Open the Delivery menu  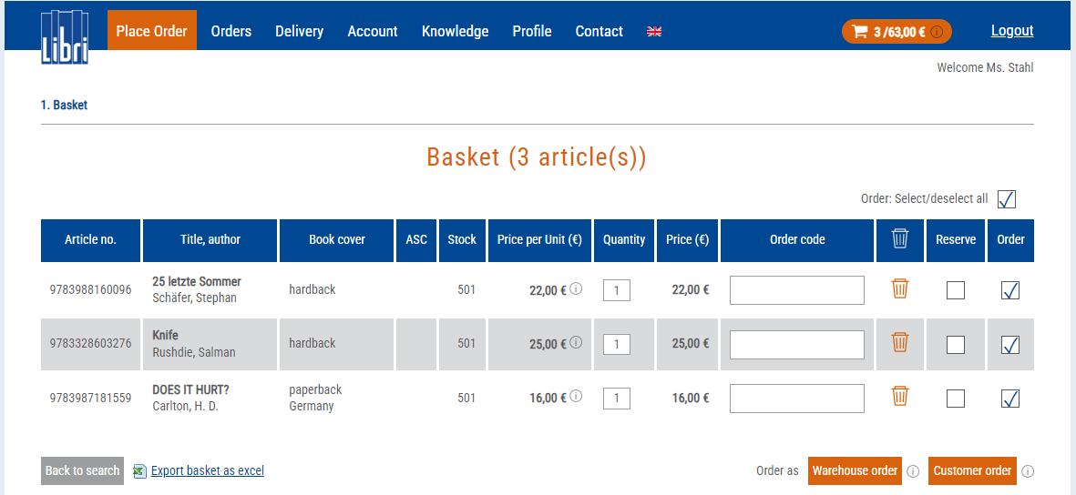pos(299,31)
